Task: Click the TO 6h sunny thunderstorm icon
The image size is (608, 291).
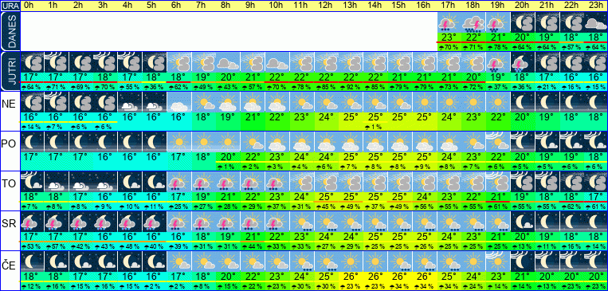Action: 179,182
